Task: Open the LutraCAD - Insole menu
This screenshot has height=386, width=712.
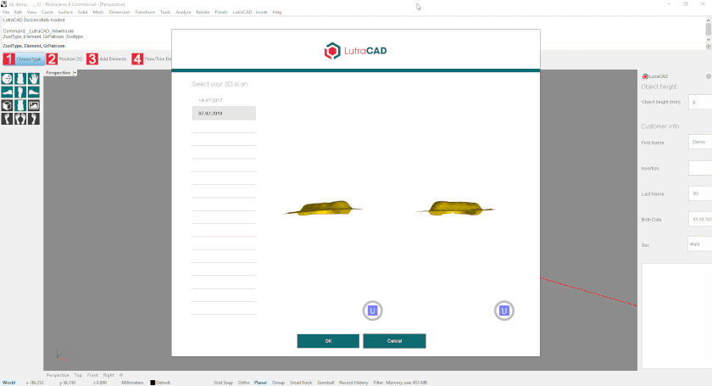Action: 250,12
